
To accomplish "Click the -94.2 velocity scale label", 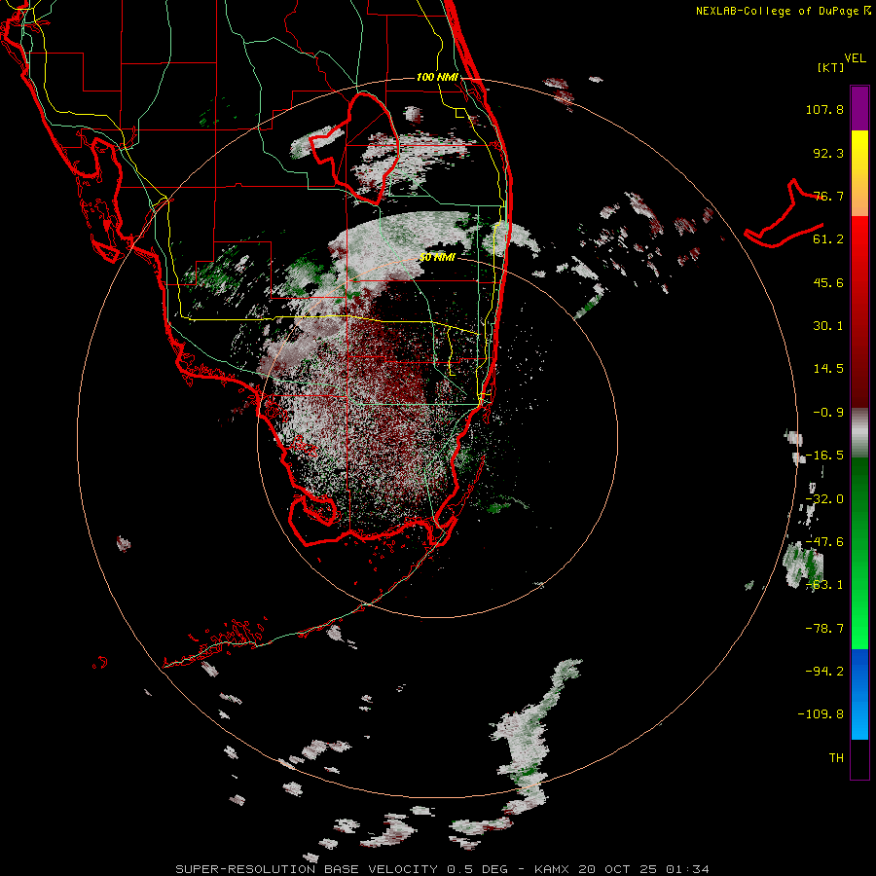I will coord(824,671).
